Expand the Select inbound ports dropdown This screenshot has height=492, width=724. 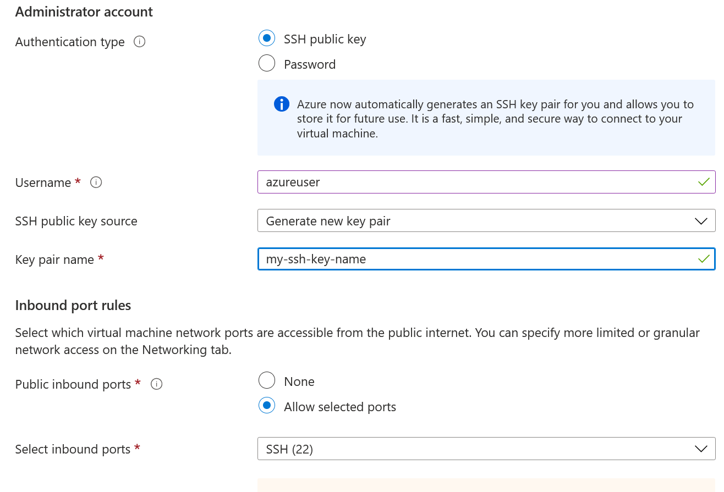486,449
